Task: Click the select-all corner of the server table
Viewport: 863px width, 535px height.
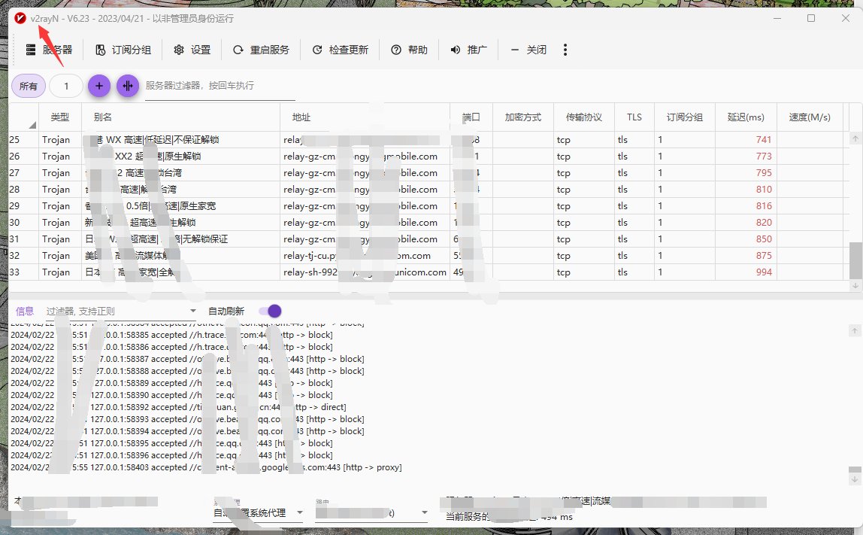Action: tap(23, 117)
